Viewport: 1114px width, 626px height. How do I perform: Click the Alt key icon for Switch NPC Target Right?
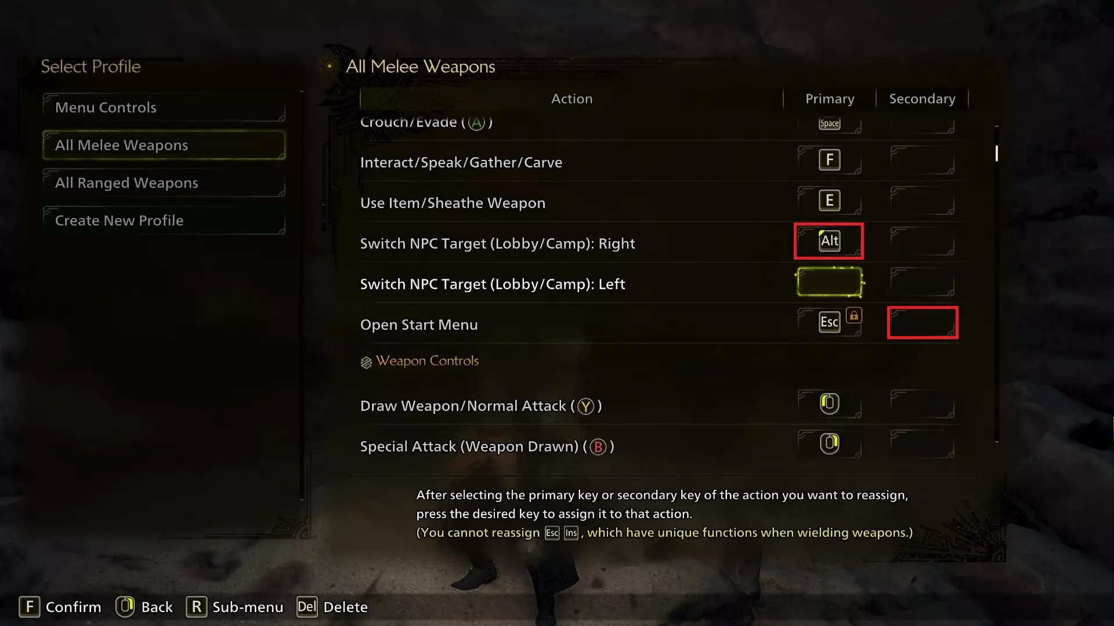click(x=829, y=241)
